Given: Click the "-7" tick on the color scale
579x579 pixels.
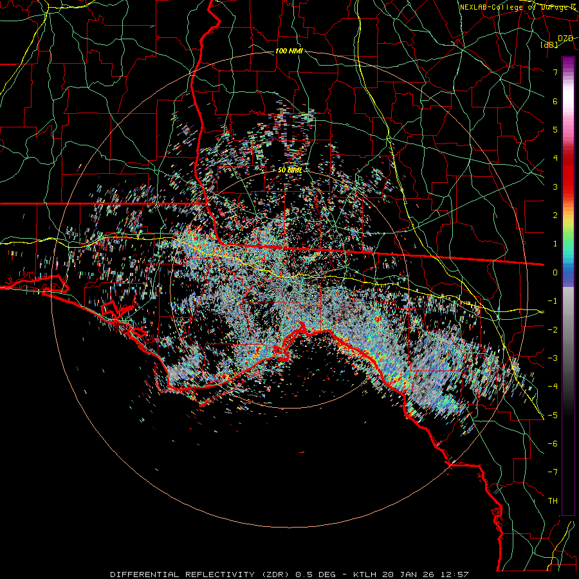Looking at the screenshot, I should (x=553, y=472).
